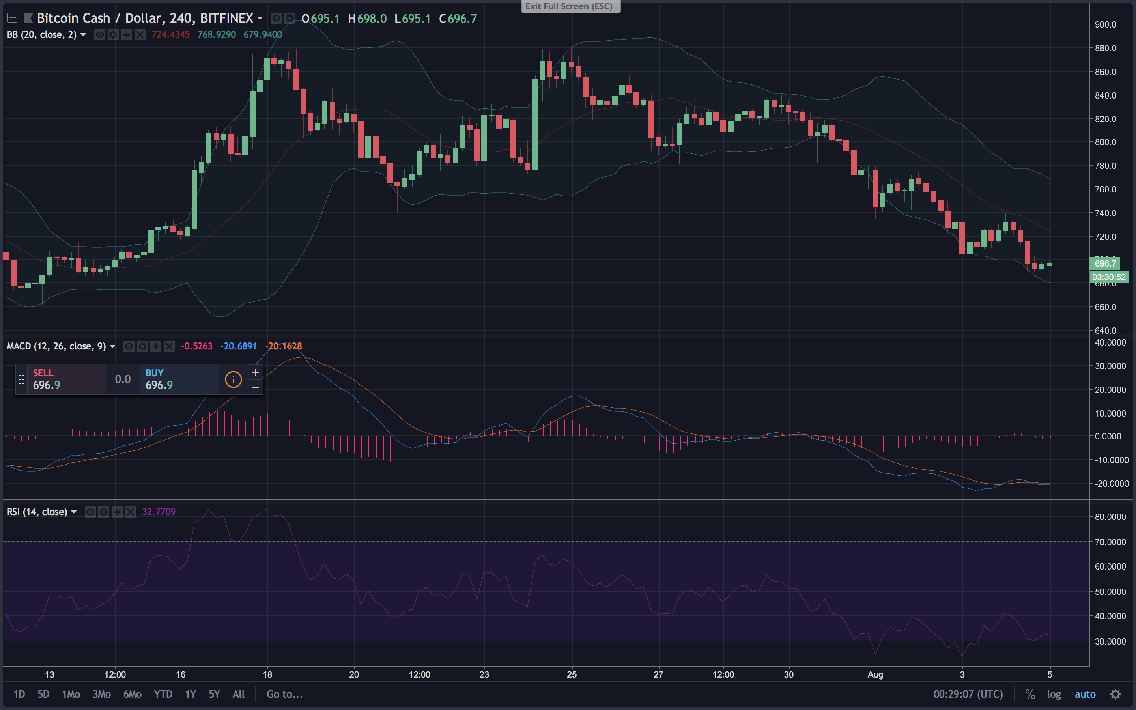Open settings gear for the main symbol
The height and width of the screenshot is (710, 1136).
click(x=290, y=18)
